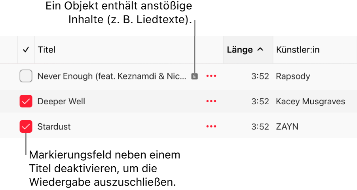Viewport: 357px width, 190px height.
Task: Click the 3:52 length in the Kacey Musgraves row
Action: coord(260,102)
